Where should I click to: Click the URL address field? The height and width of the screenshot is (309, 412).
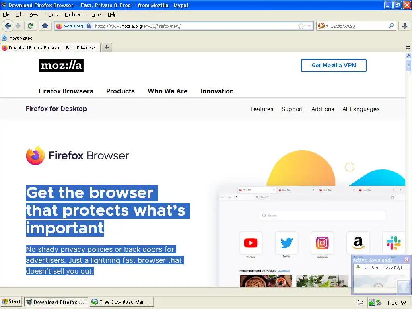click(196, 26)
